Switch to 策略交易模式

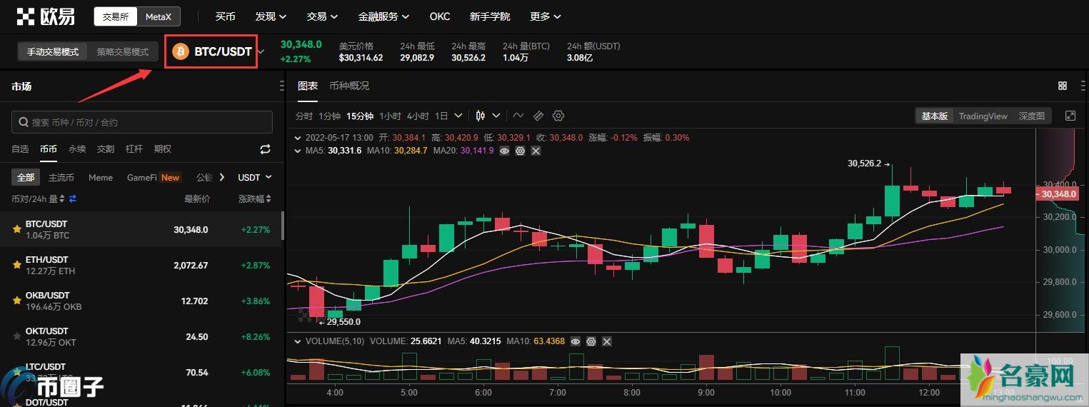(123, 51)
